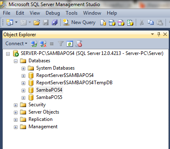Open the Tools menu
Viewport: 170px width, 149px height.
[x=71, y=13]
